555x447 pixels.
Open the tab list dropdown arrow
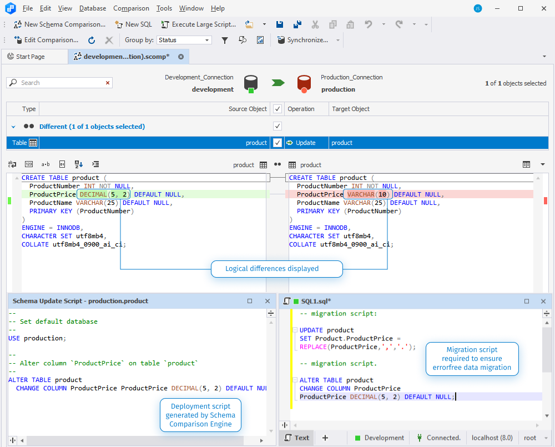click(544, 56)
